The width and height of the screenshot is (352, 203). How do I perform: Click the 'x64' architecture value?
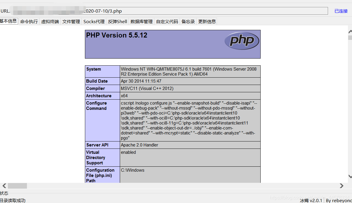pos(124,96)
